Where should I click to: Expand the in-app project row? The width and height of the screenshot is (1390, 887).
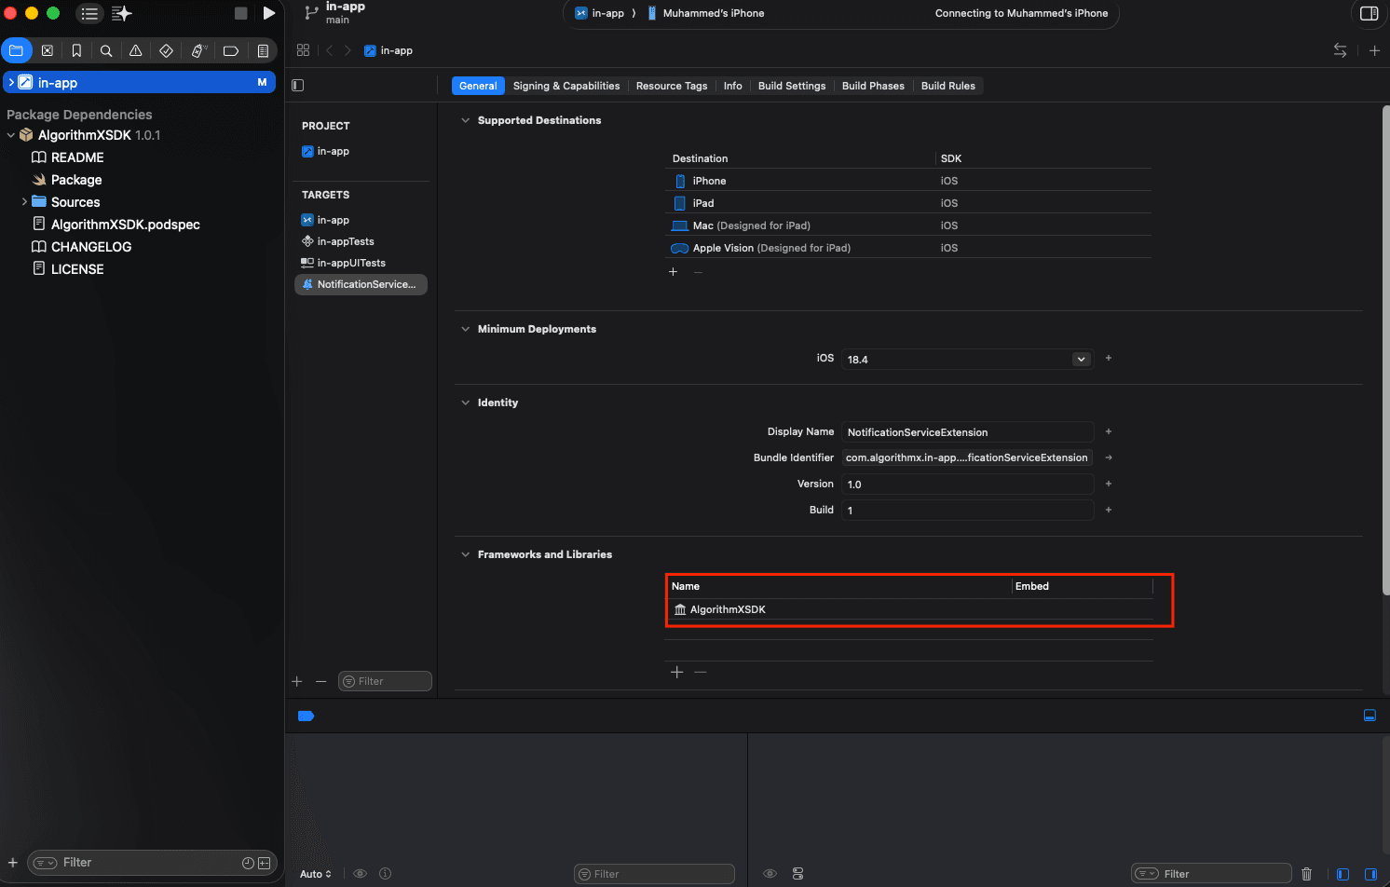click(x=11, y=82)
